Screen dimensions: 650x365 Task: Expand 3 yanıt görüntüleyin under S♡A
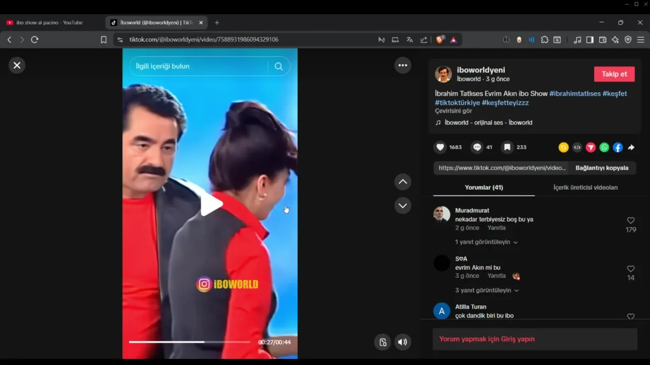click(x=486, y=290)
